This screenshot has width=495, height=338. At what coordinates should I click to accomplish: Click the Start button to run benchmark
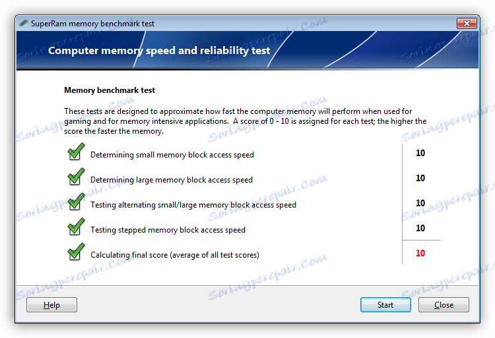(385, 304)
